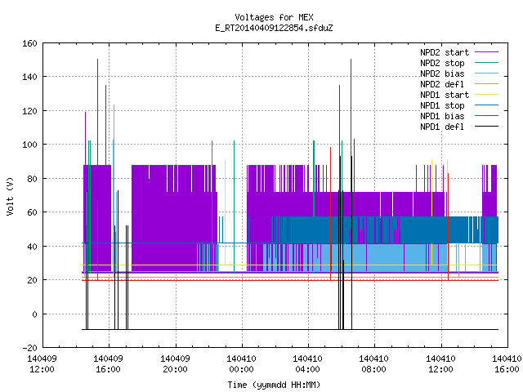
Task: Click the filename E_RT20140409122854.sfduZ subtitle
Action: [274, 28]
